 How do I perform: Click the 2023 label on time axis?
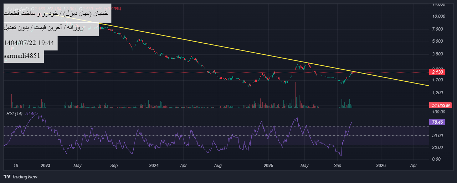46,166
